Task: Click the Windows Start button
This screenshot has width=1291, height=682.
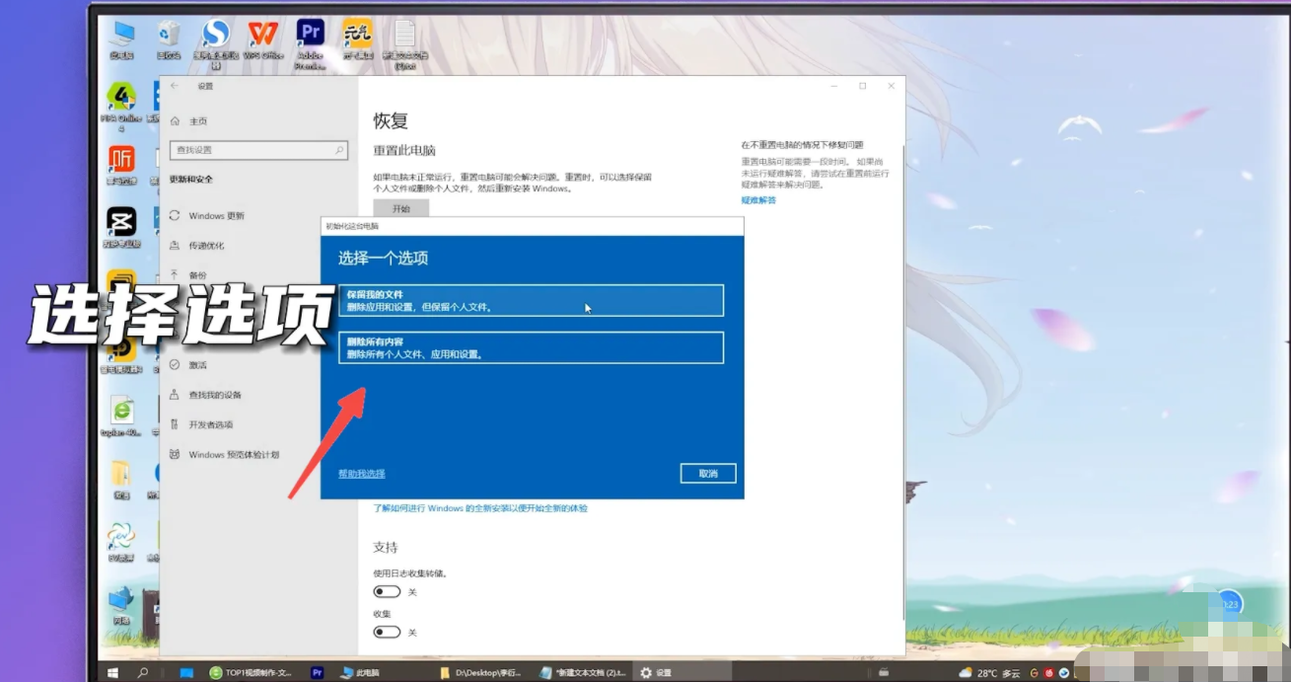Action: [113, 672]
